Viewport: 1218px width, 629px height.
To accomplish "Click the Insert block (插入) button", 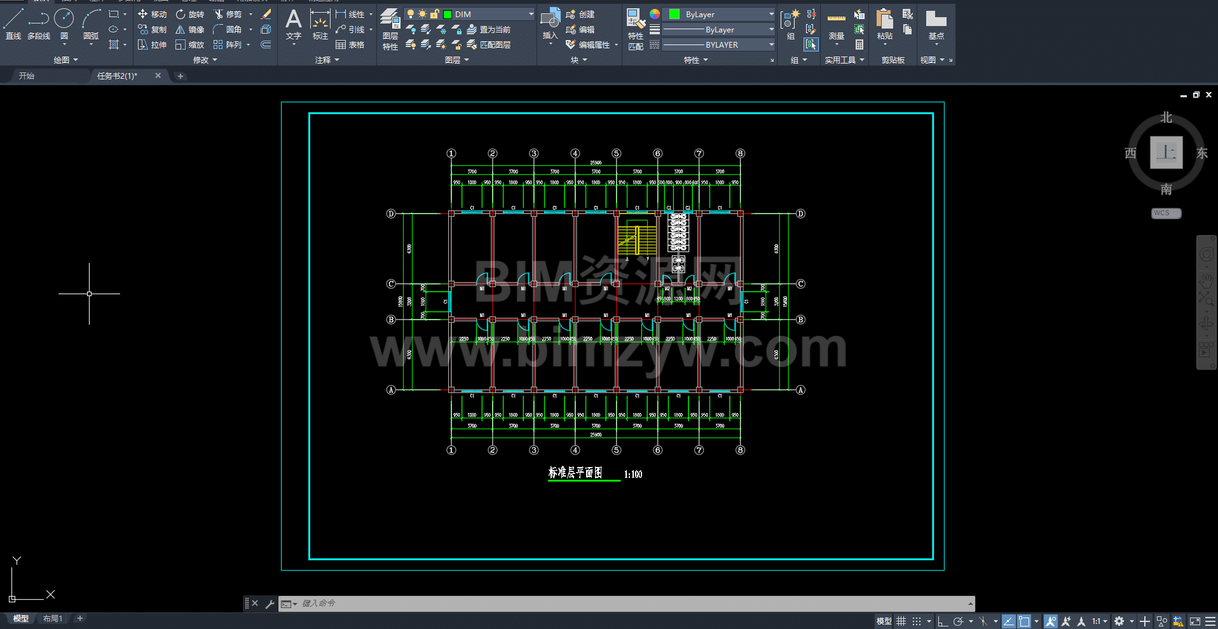I will click(x=551, y=24).
